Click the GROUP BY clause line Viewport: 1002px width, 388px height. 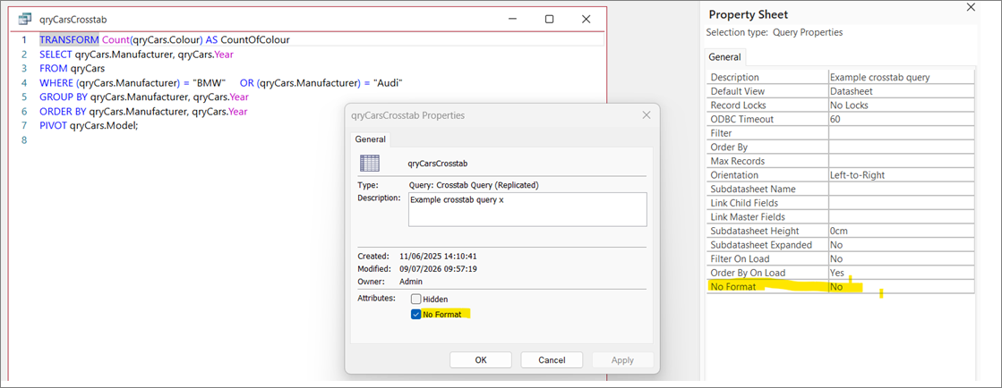[x=144, y=97]
